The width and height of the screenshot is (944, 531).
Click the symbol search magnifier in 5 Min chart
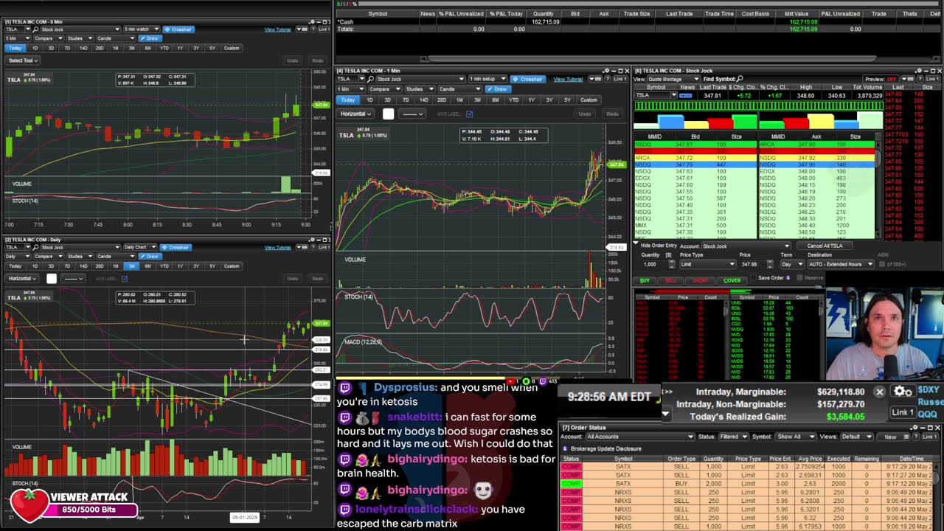pyautogui.click(x=35, y=29)
